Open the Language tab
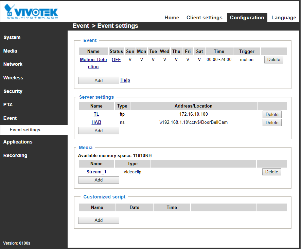Viewport: 301px width, 249px height. pos(284,18)
